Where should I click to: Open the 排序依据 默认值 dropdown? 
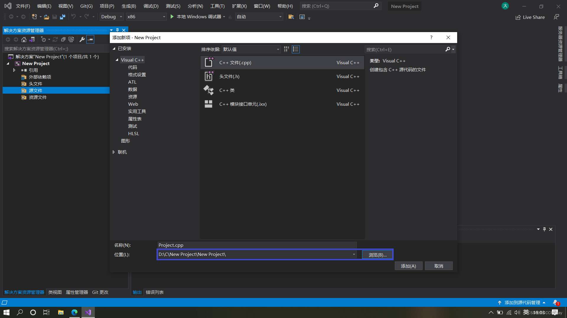point(251,49)
